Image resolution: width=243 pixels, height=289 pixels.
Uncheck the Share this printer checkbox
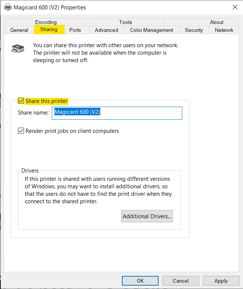tap(21, 101)
